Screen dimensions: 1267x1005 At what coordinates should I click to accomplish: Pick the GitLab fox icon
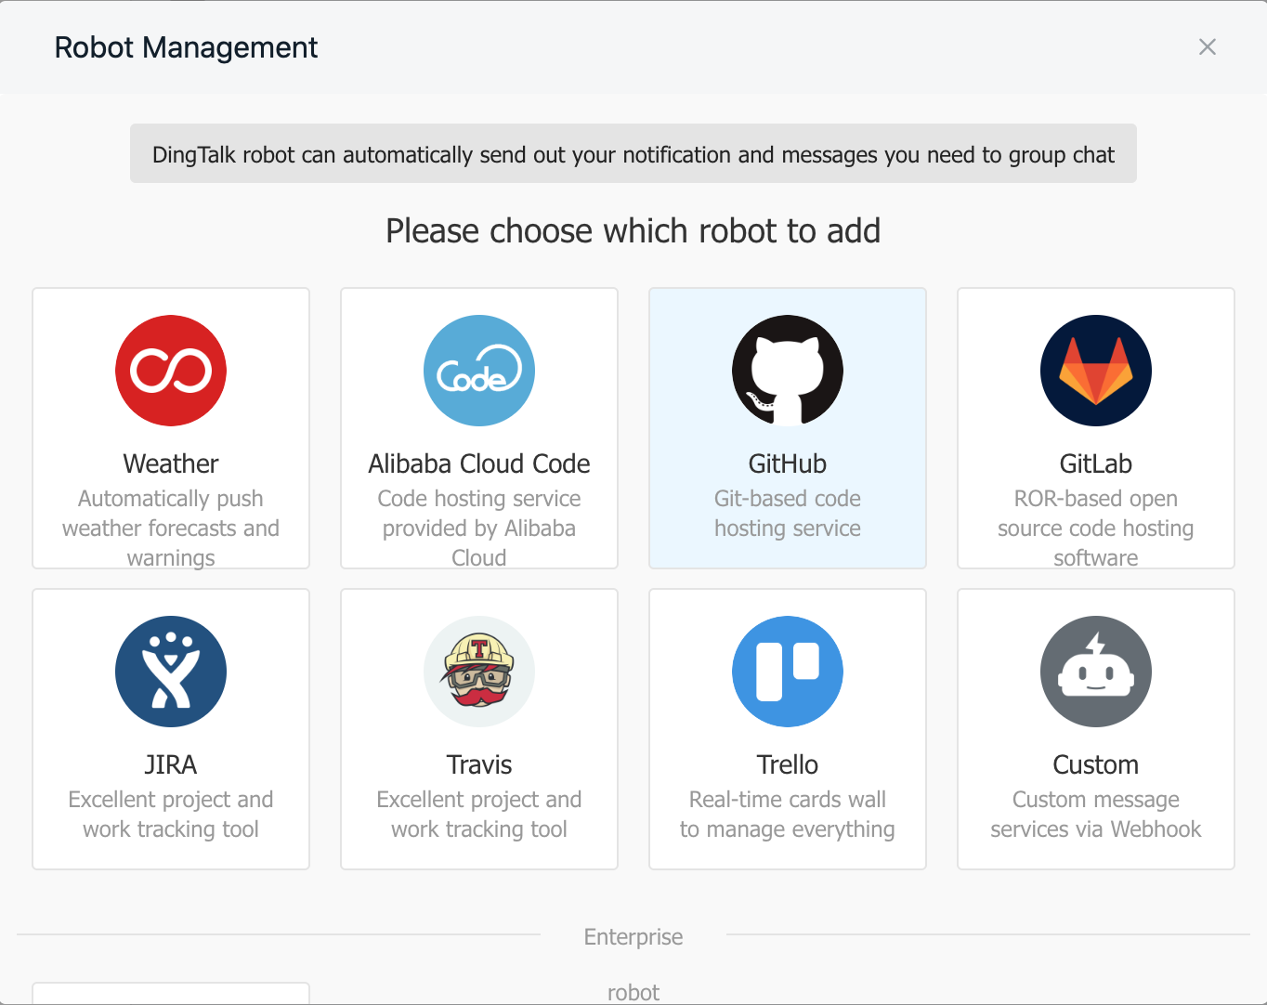coord(1096,371)
